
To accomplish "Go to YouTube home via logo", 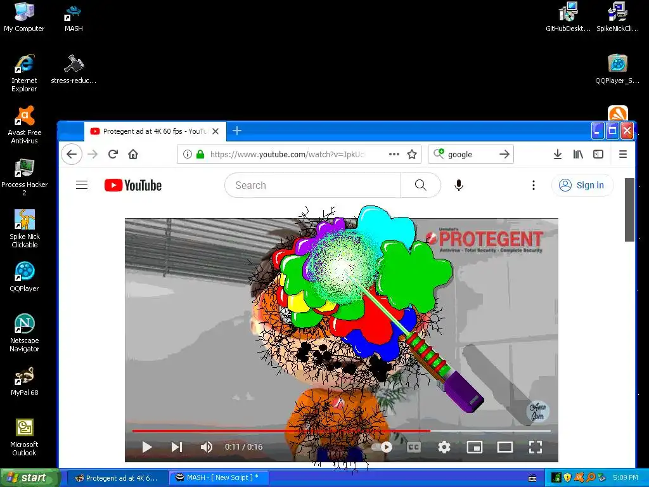I will click(x=133, y=185).
